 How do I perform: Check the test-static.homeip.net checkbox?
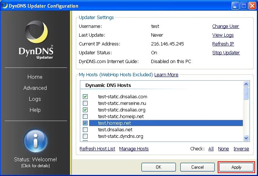tap(85, 116)
